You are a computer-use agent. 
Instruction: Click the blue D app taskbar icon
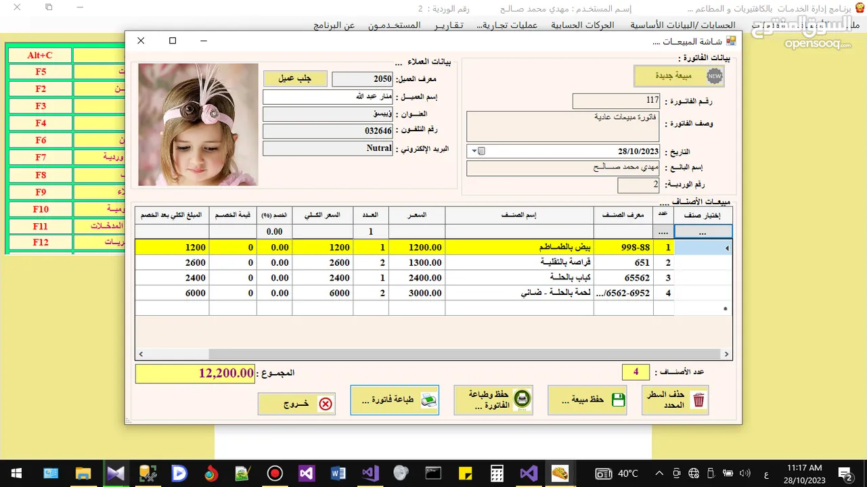179,473
